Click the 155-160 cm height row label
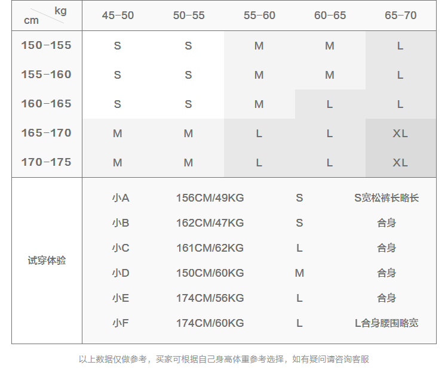 pos(47,75)
